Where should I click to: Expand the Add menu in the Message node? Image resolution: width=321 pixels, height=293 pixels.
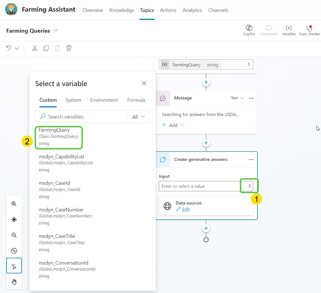click(x=173, y=125)
